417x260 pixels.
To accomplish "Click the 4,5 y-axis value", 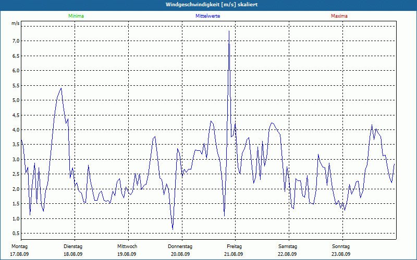I will click(x=16, y=115).
